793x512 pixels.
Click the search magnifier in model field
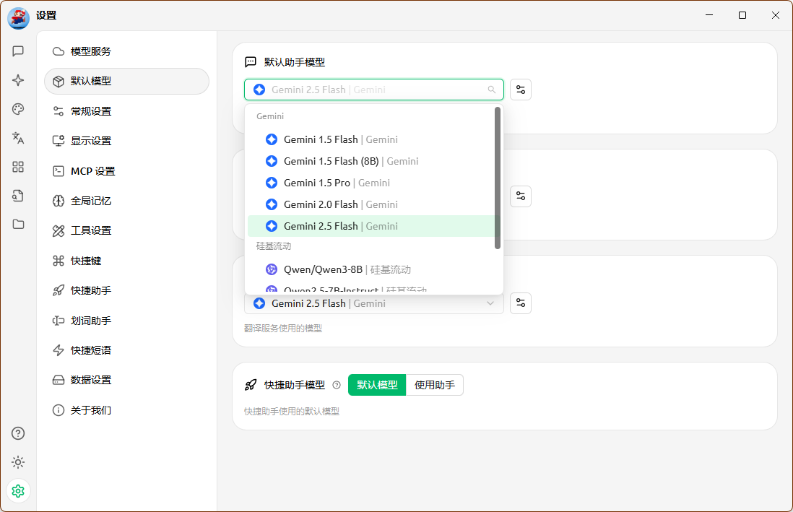492,90
